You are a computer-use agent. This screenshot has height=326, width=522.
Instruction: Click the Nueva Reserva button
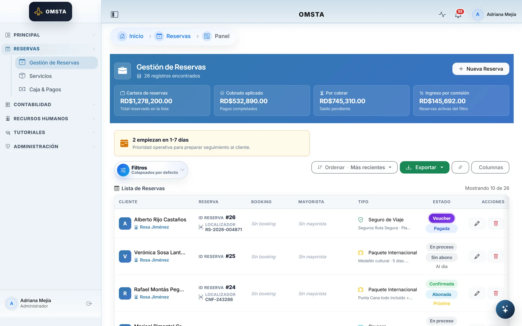tap(481, 69)
